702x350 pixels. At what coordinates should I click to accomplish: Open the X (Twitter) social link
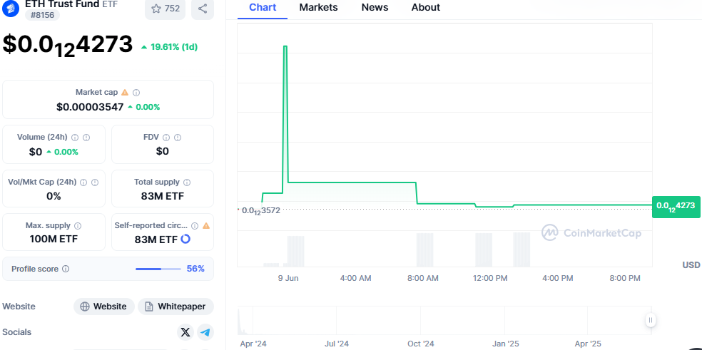pyautogui.click(x=185, y=332)
